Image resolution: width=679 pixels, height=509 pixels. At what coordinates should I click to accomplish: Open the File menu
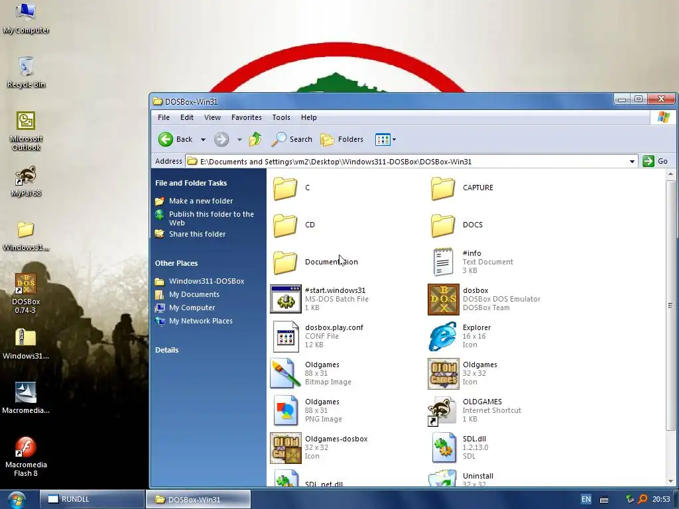click(x=164, y=117)
